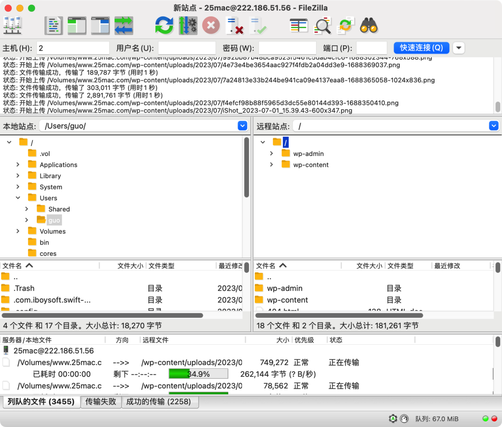
Task: Sort local files by filename column
Action: tap(50, 266)
